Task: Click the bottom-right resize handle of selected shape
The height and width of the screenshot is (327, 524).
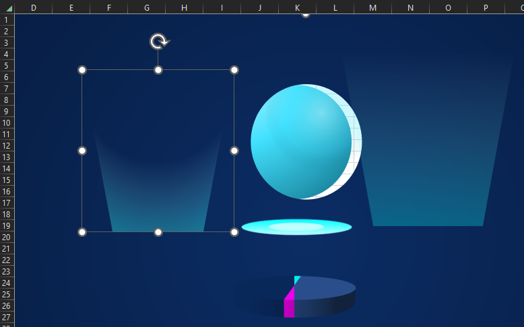Action: [x=234, y=232]
